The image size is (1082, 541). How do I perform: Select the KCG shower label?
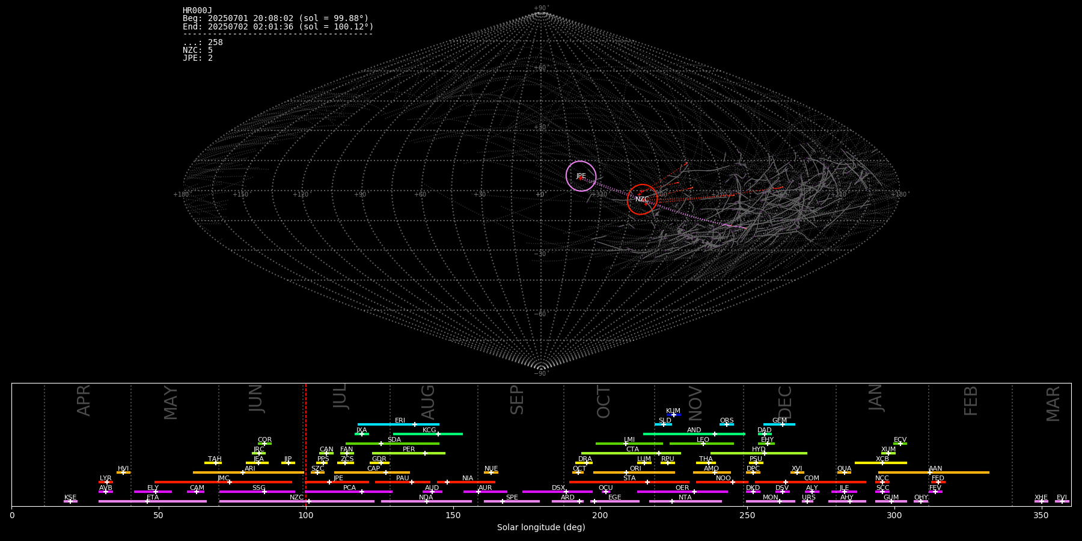[x=429, y=430]
